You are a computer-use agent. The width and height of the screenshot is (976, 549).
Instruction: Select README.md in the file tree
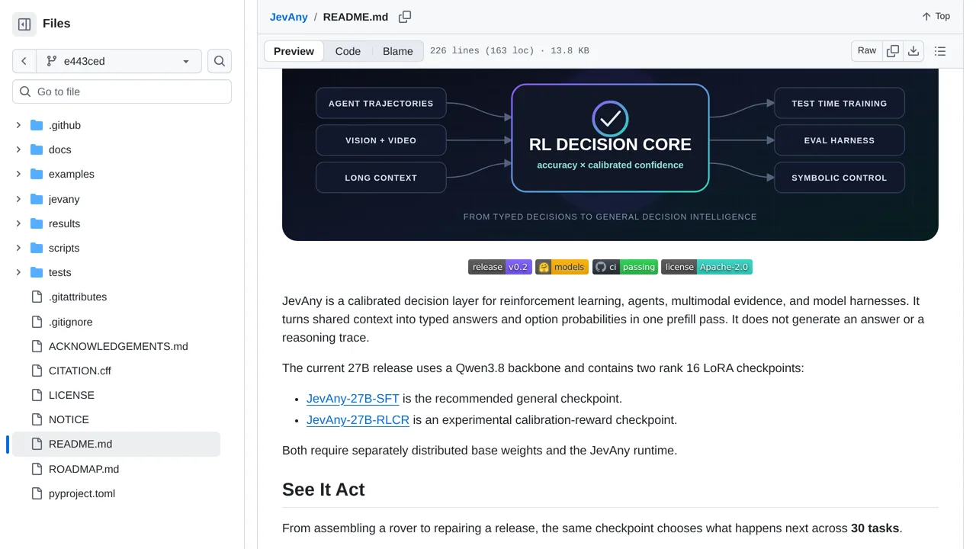114,444
